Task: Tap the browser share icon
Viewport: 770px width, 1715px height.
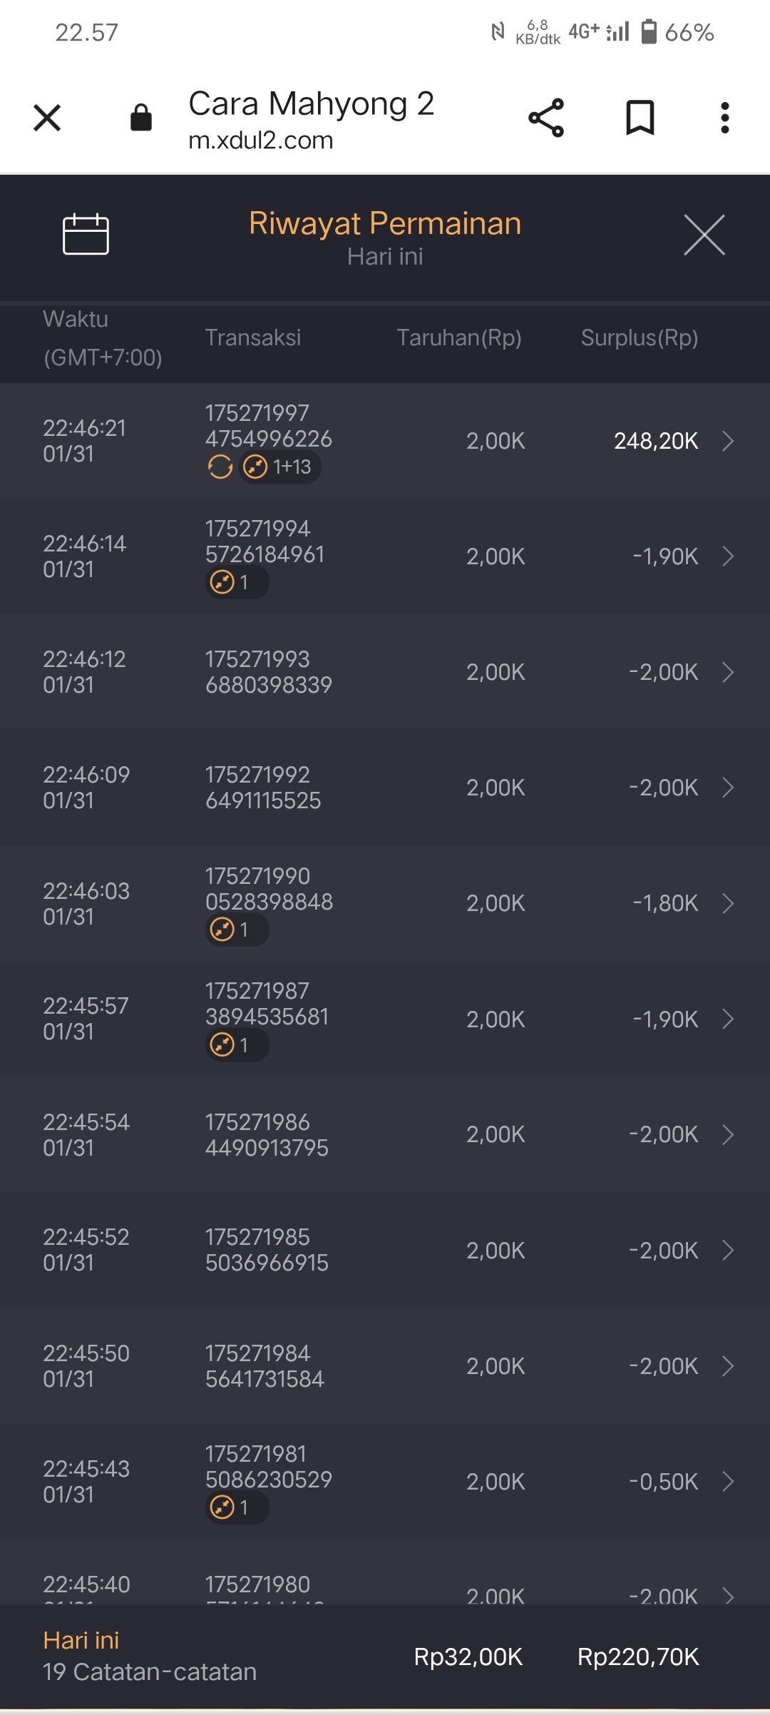Action: [546, 118]
